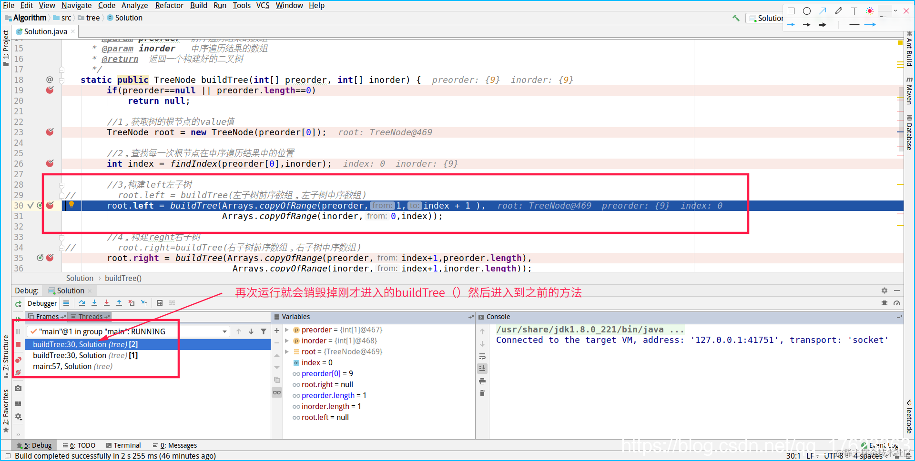The width and height of the screenshot is (915, 461).
Task: Click the Drop Frame icon
Action: coord(132,303)
